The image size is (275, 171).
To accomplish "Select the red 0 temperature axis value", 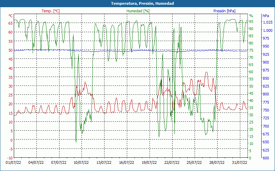I will 12,140.
